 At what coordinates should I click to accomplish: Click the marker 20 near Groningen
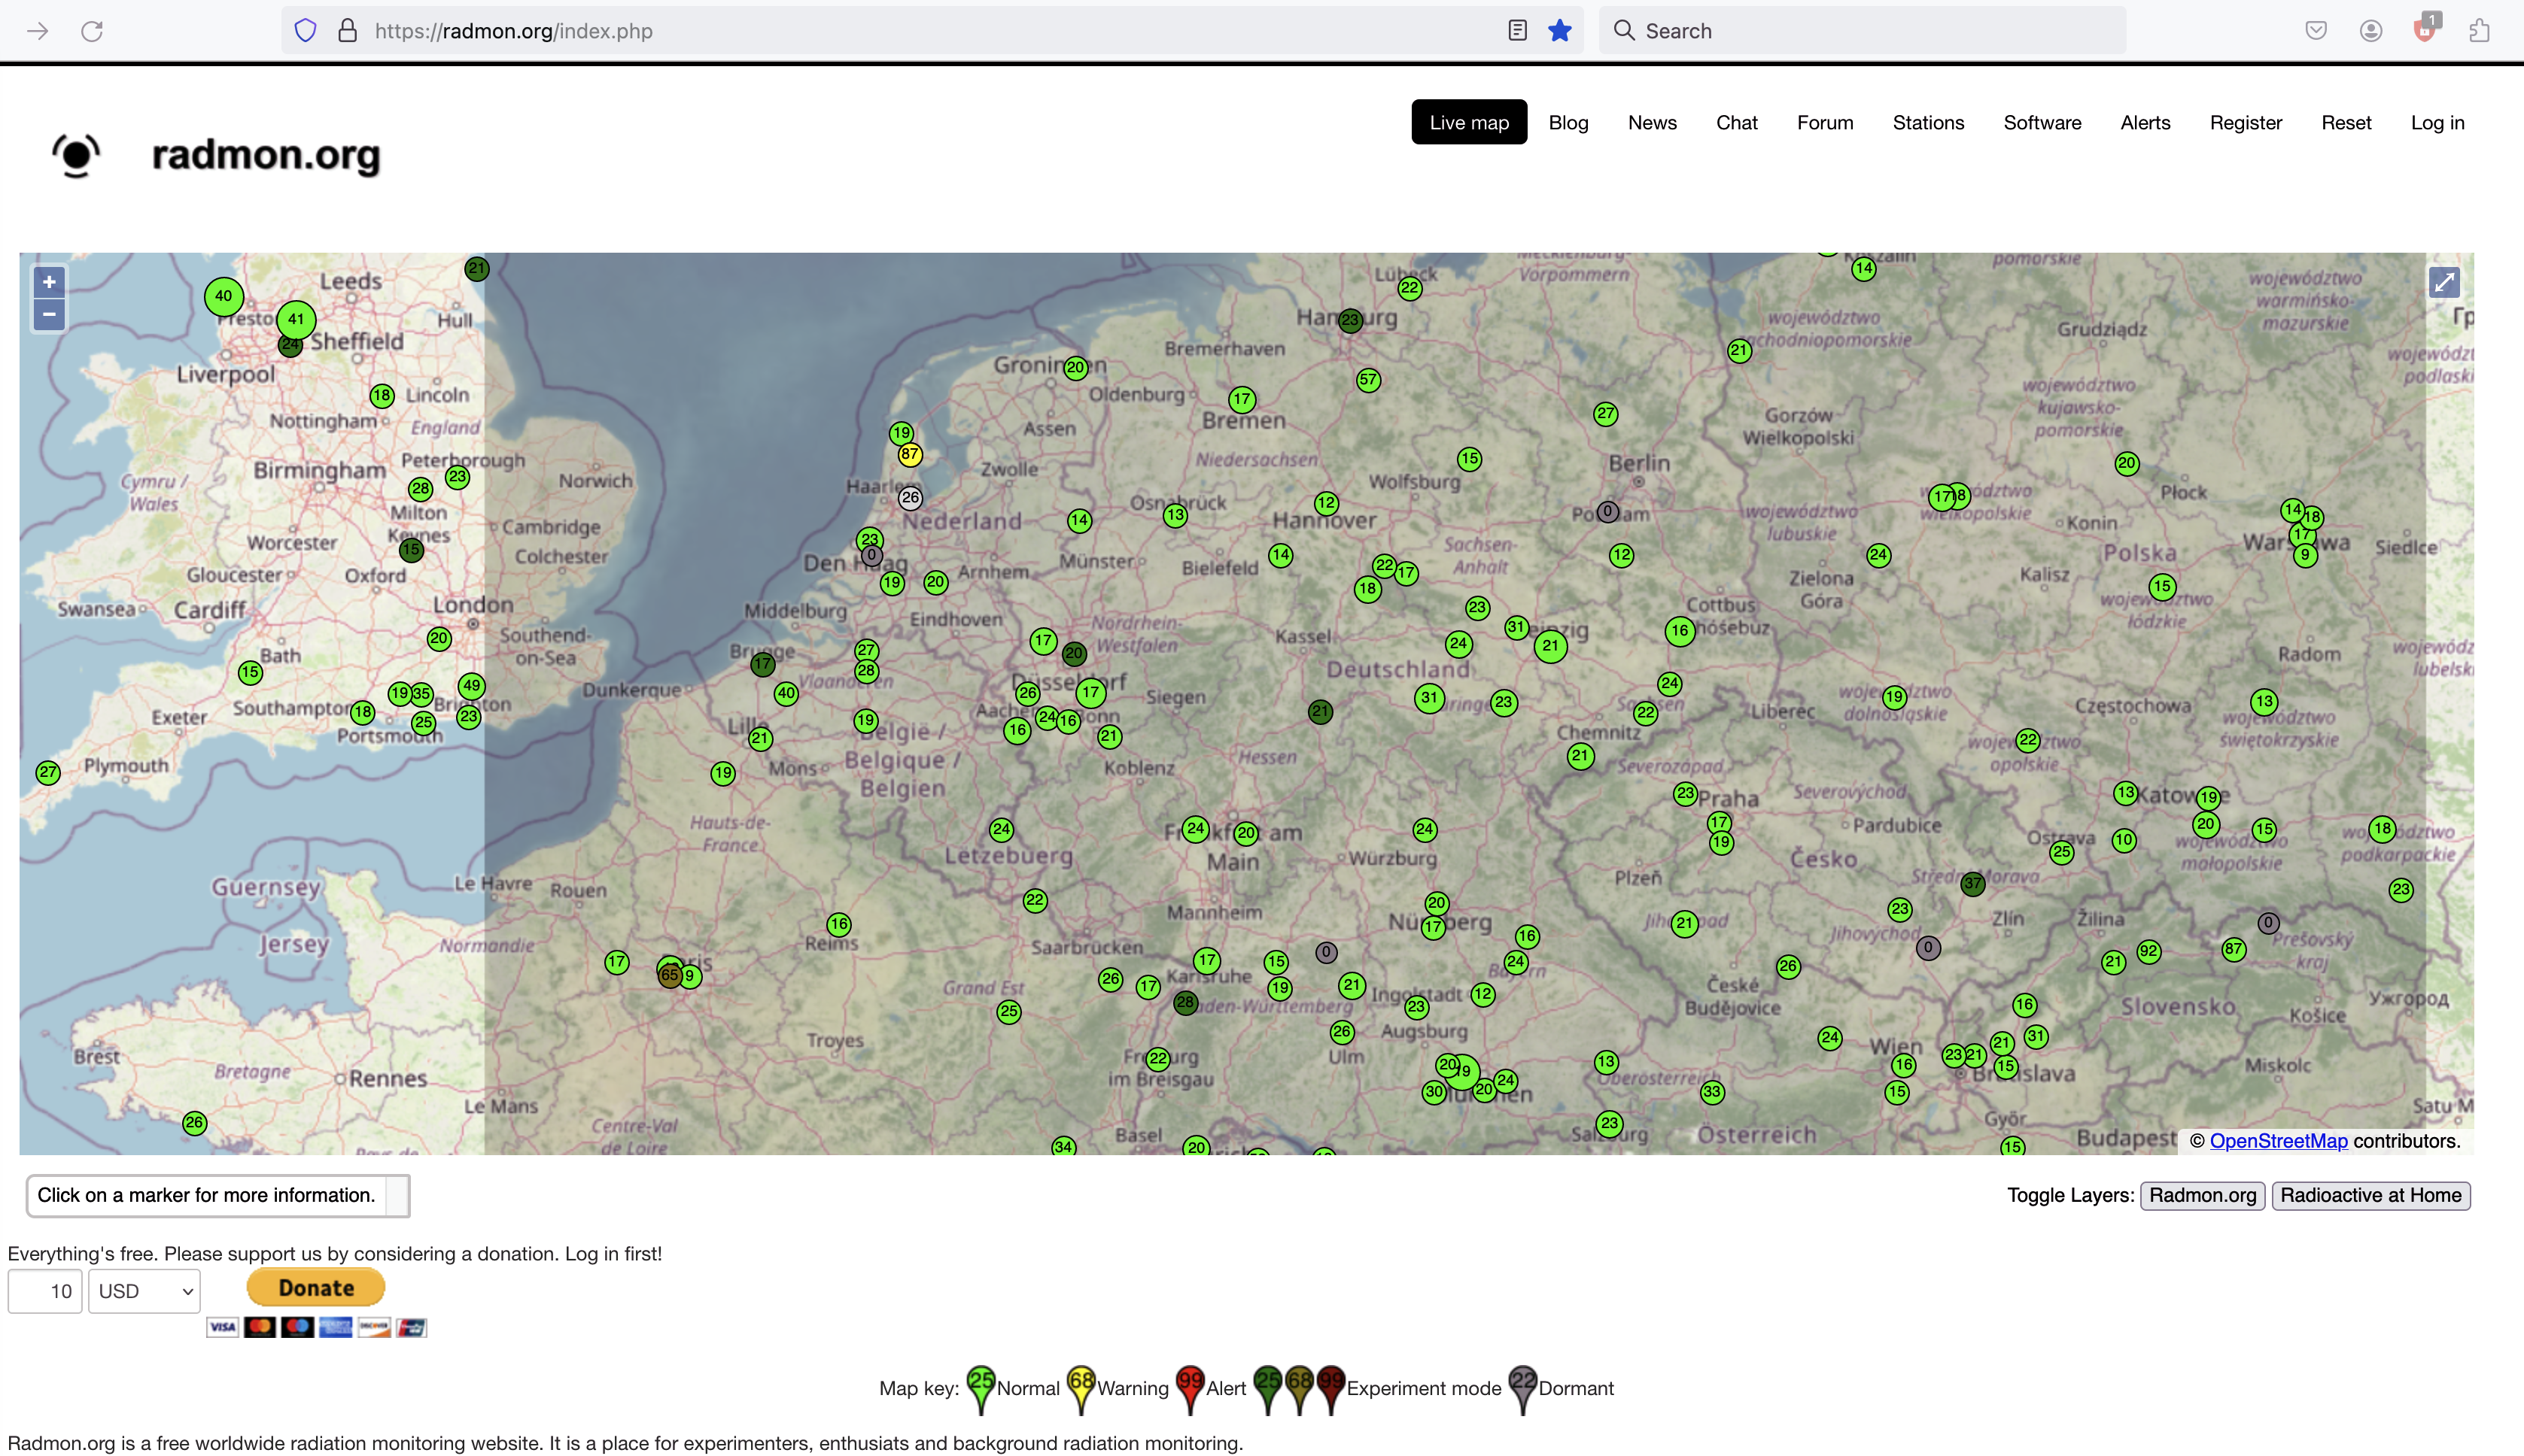1075,368
